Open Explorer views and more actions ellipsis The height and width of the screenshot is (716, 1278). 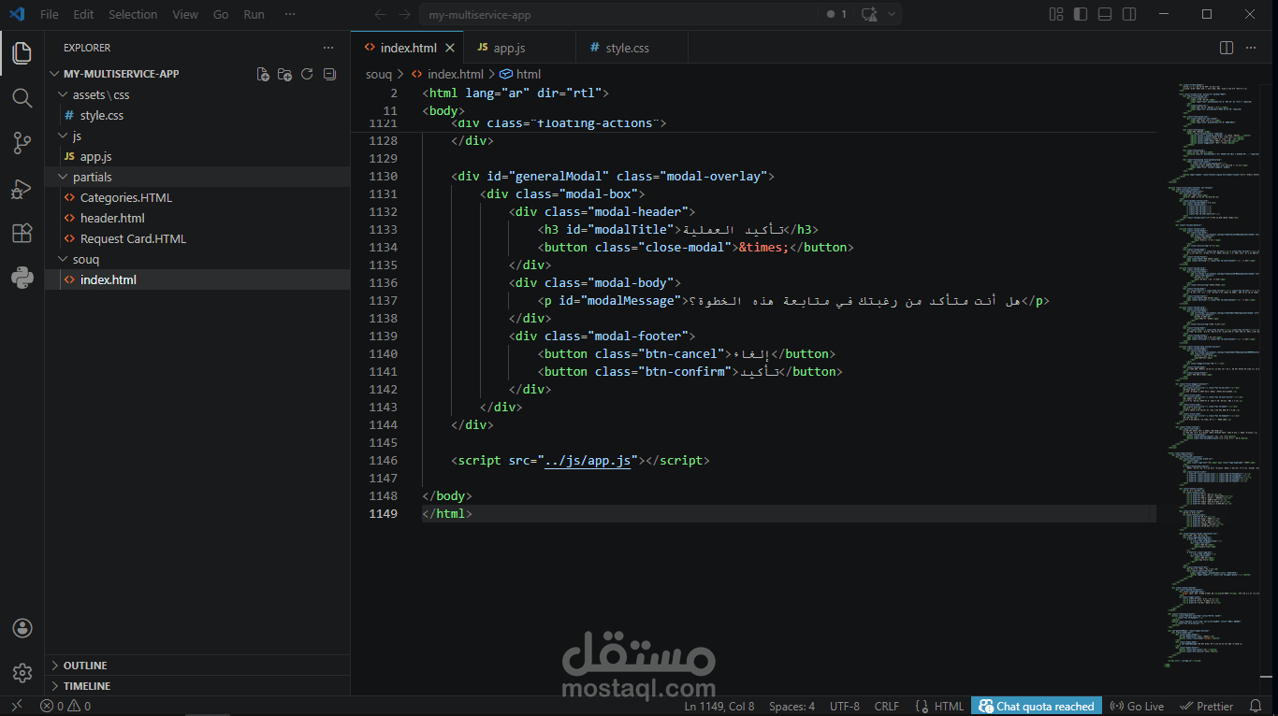point(328,48)
